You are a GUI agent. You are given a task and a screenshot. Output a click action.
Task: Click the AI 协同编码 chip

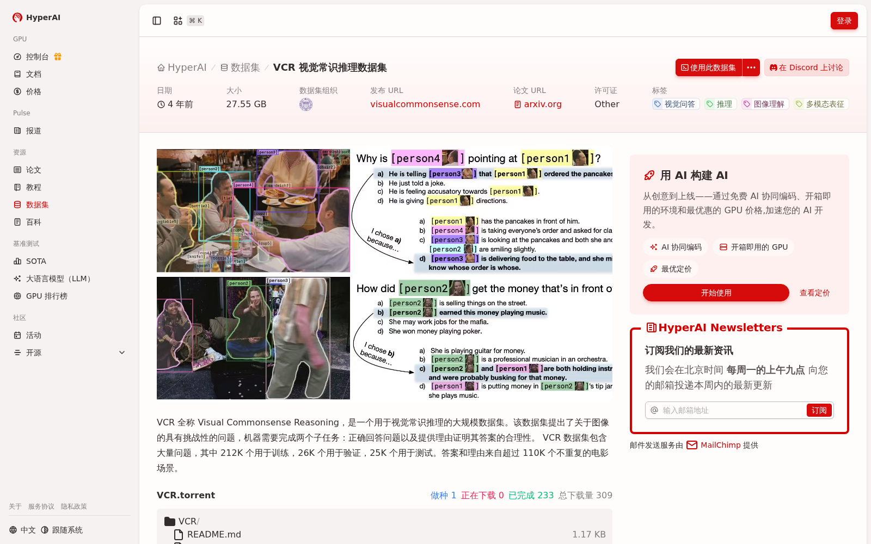tap(676, 247)
